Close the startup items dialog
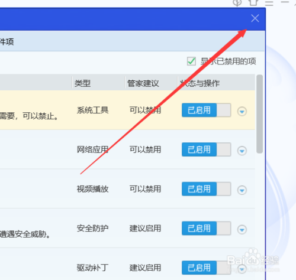The image size is (296, 280). 255,18
